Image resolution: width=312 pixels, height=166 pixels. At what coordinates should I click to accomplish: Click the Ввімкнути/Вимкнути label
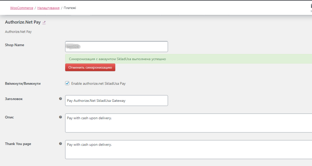pos(23,83)
